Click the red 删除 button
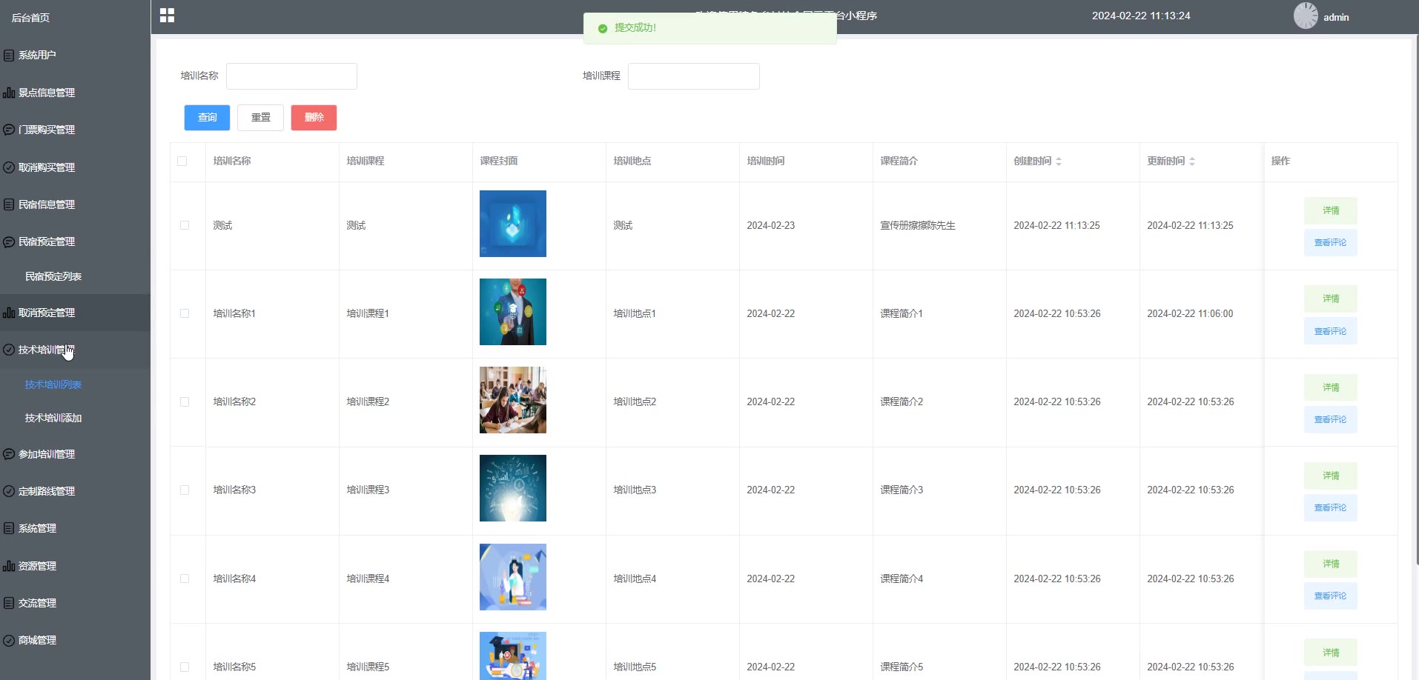1419x680 pixels. tap(314, 117)
